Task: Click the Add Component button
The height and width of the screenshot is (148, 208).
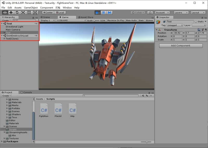Action: [x=181, y=46]
